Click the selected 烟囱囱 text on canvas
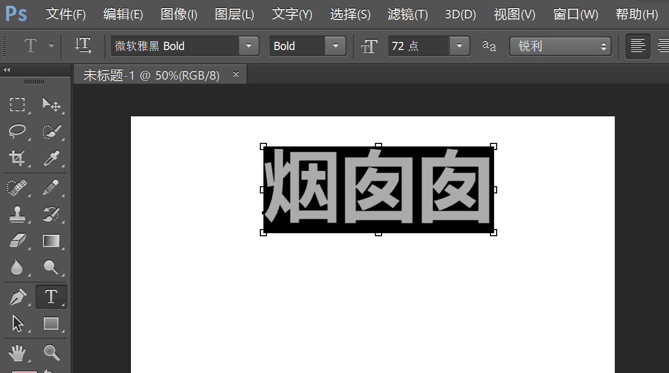This screenshot has height=373, width=669. 378,189
